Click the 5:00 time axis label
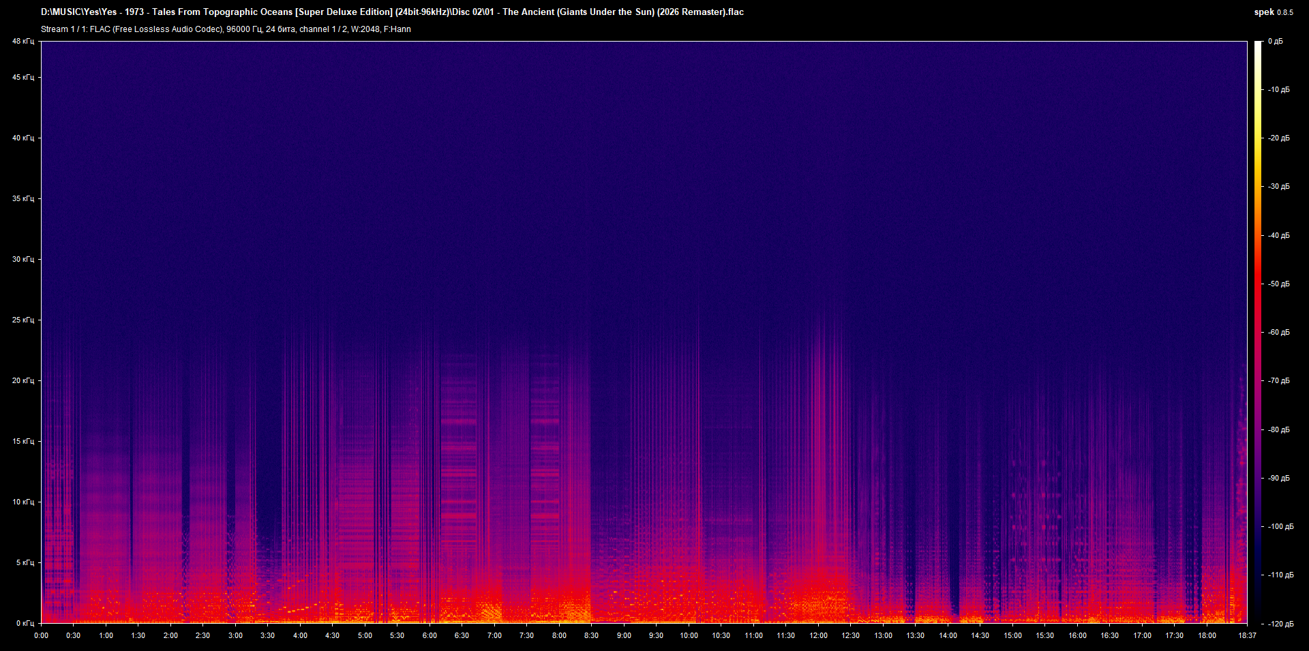1309x651 pixels. point(365,635)
